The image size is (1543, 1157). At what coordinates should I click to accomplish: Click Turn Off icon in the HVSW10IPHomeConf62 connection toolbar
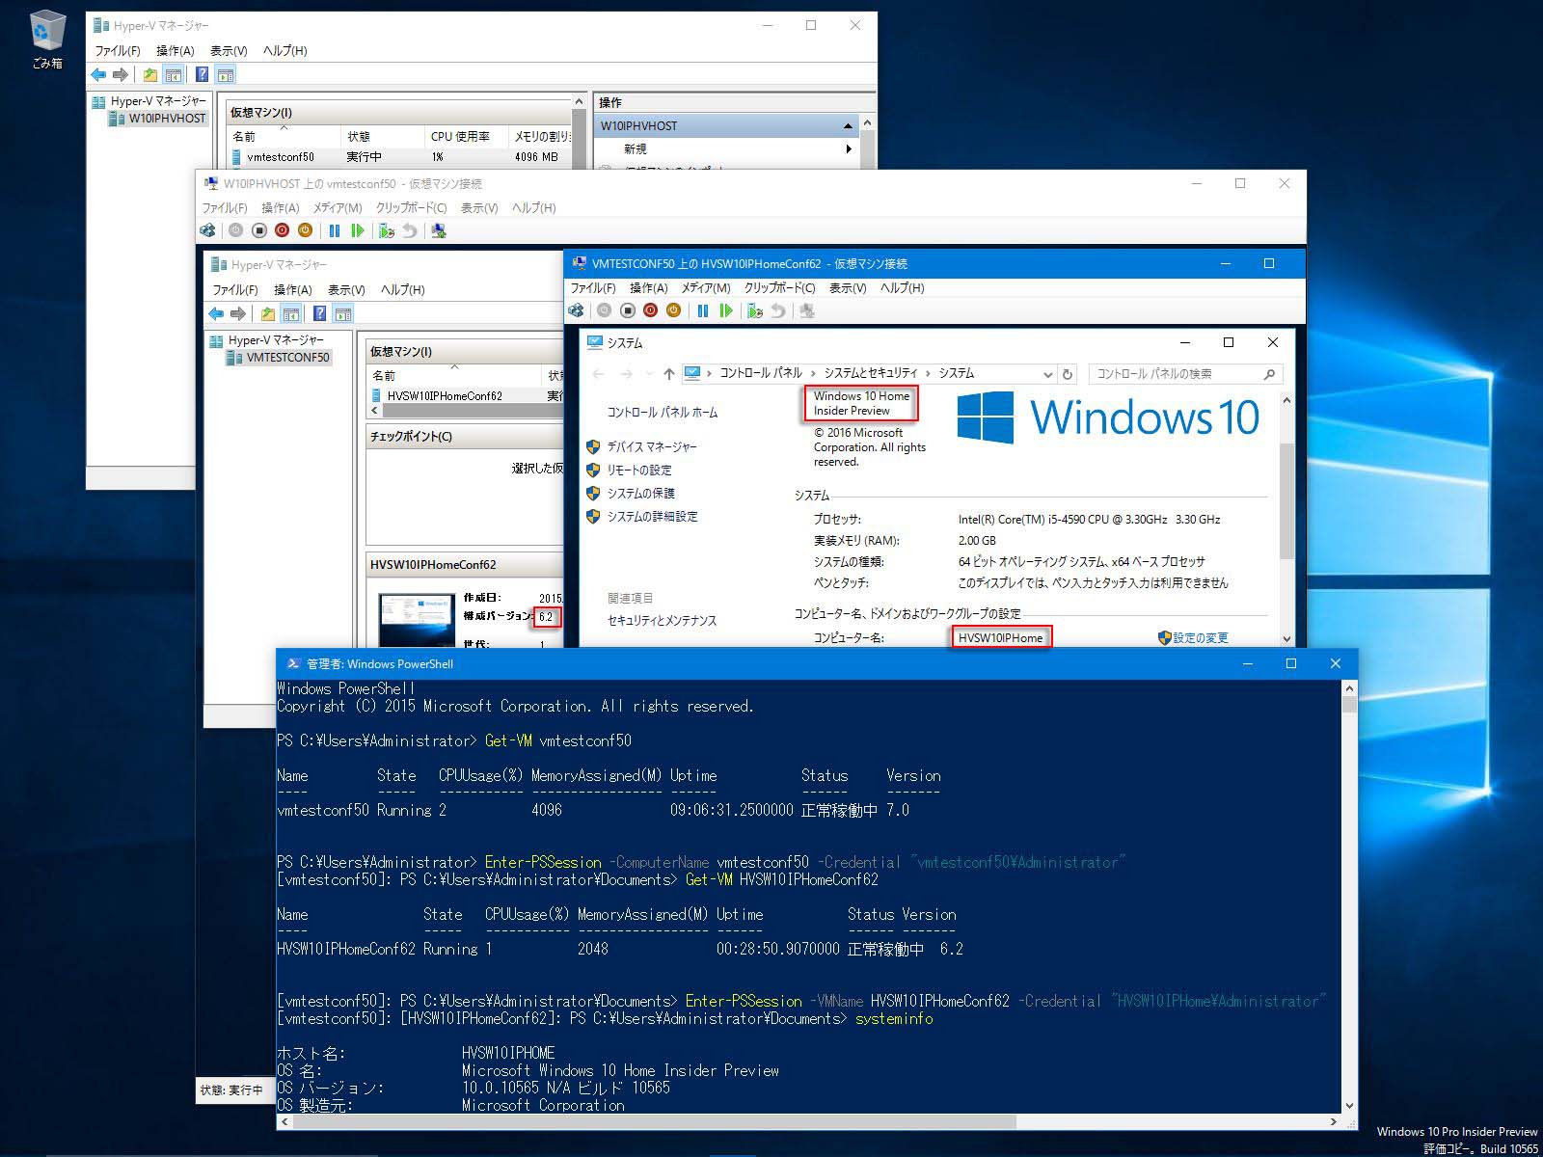point(628,310)
